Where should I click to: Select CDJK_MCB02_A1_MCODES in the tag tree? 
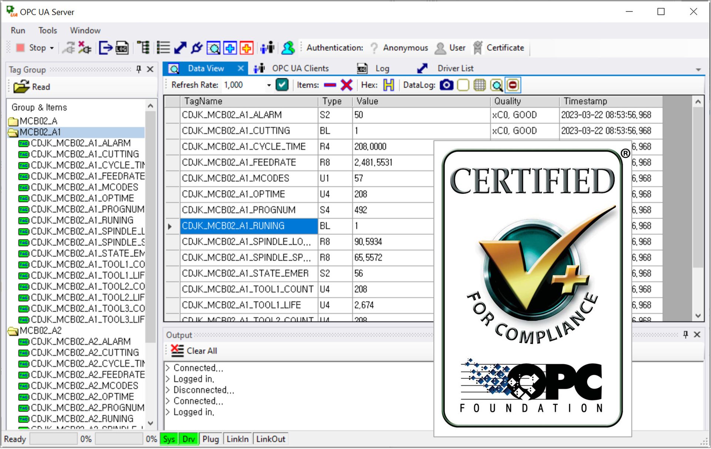[84, 187]
